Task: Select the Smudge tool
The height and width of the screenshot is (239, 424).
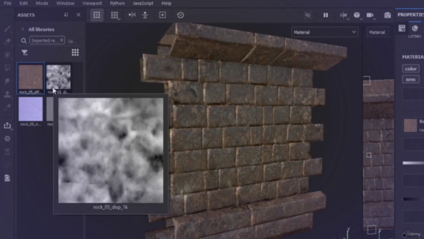Action: [7, 81]
